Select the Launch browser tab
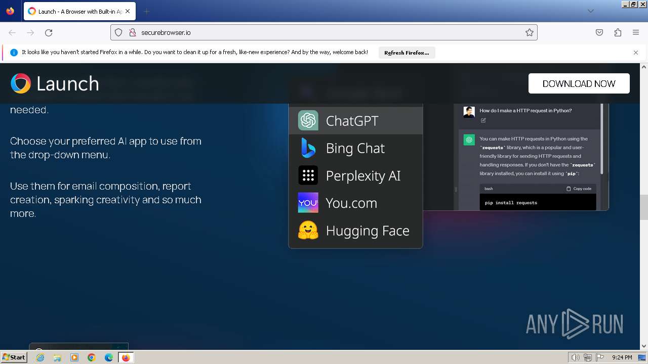 click(79, 11)
